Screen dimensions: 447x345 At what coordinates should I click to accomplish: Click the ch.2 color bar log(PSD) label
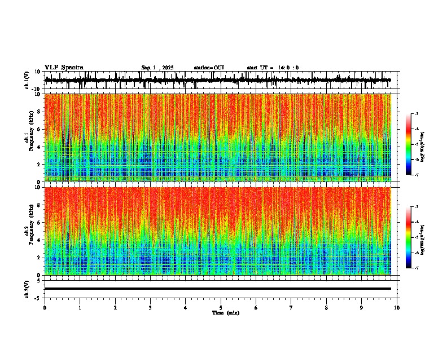coord(423,240)
